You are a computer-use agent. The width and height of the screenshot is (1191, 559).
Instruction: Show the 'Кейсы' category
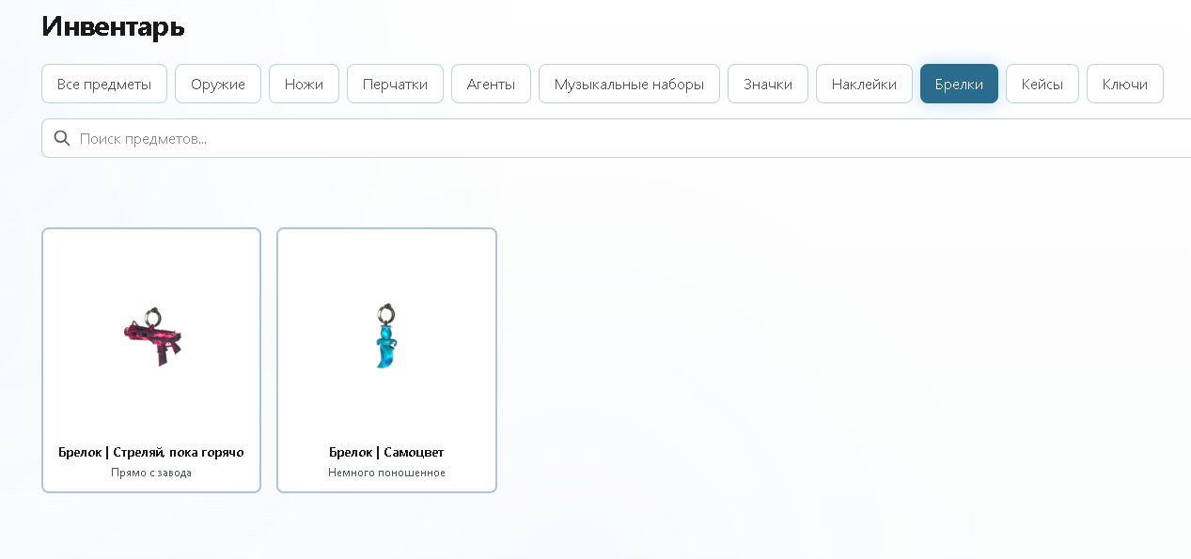click(1042, 84)
